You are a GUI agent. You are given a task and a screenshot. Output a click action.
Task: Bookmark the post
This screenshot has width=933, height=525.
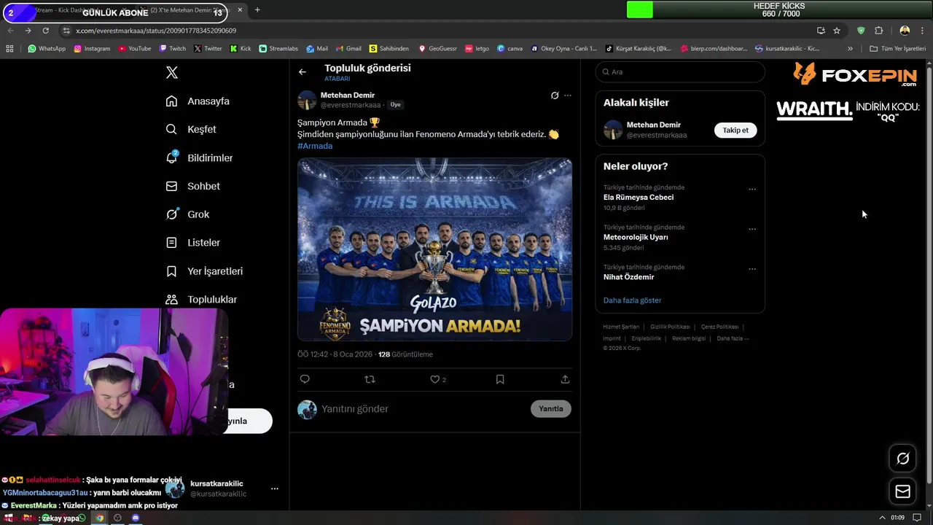500,379
